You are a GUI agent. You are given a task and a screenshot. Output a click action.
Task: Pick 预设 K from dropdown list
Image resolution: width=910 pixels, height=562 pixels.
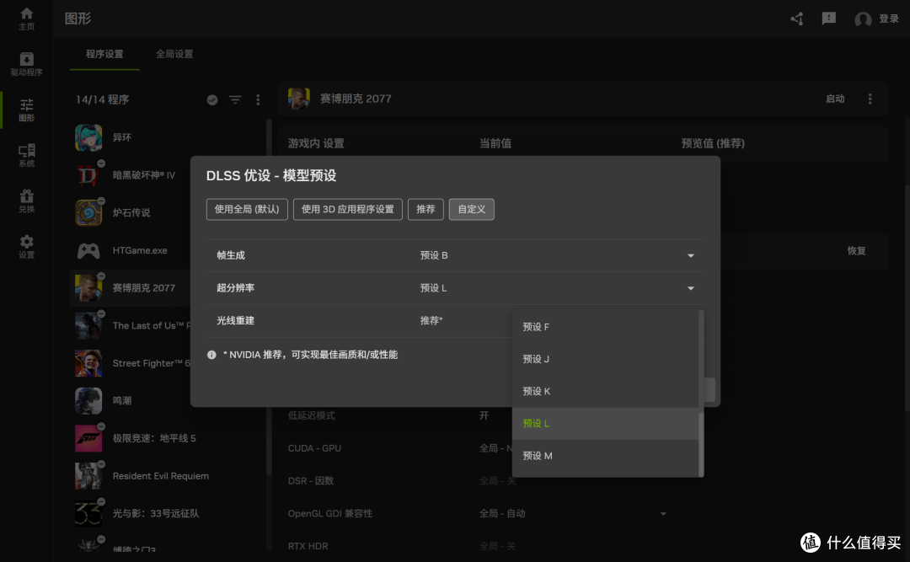[x=605, y=391]
